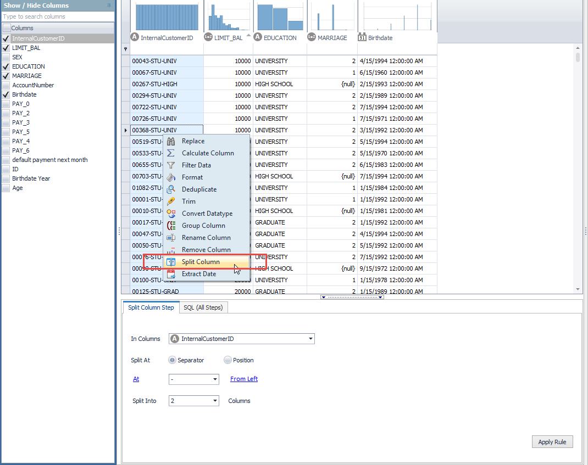
Task: Switch to the Split Column Step tab
Action: coord(151,307)
